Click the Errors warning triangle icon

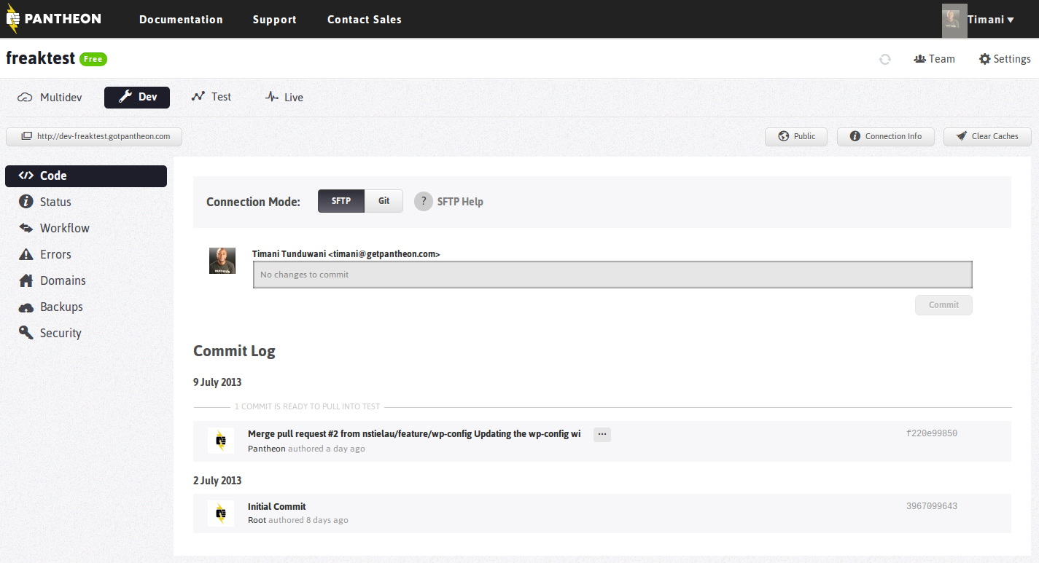pyautogui.click(x=26, y=254)
